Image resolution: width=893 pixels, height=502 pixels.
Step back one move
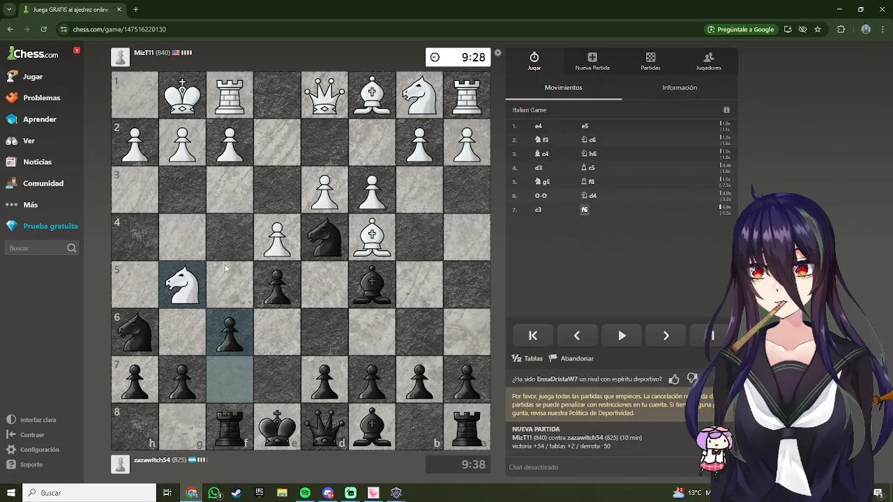tap(577, 336)
